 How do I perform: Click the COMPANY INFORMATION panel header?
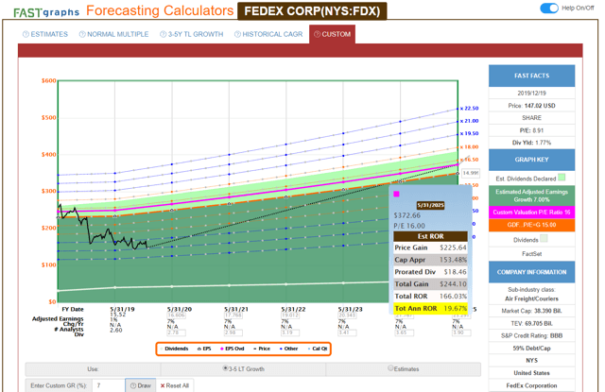click(531, 272)
